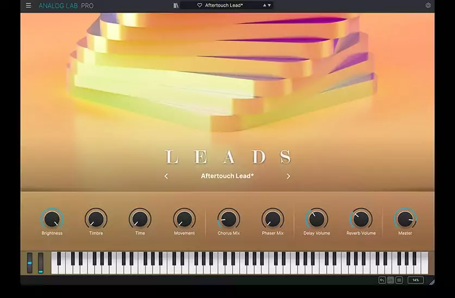Open the settings gear icon
Image resolution: width=455 pixels, height=298 pixels.
[428, 5]
